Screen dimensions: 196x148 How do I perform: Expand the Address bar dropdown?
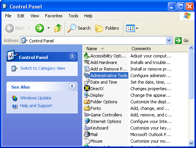169,40
